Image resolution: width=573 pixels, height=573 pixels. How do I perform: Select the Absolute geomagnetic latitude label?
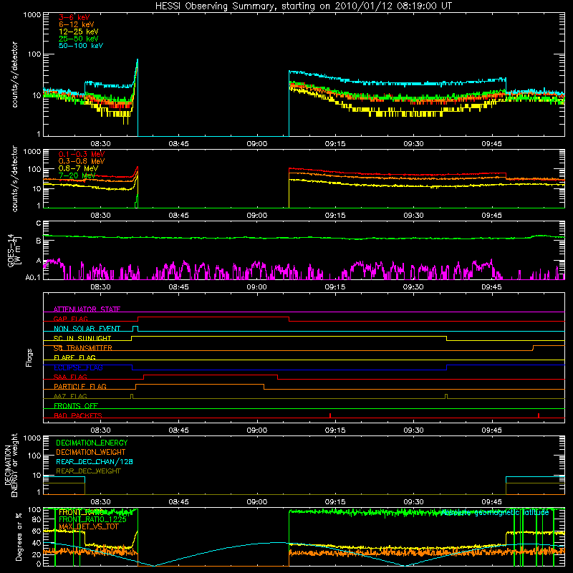pyautogui.click(x=495, y=513)
